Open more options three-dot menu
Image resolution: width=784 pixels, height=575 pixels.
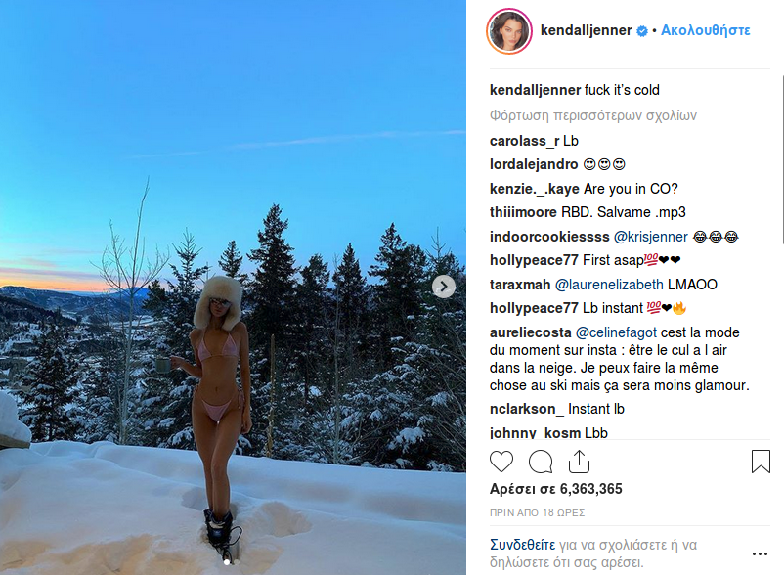(760, 553)
